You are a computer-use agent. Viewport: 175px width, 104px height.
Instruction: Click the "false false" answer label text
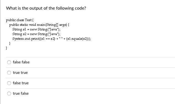[21, 62]
